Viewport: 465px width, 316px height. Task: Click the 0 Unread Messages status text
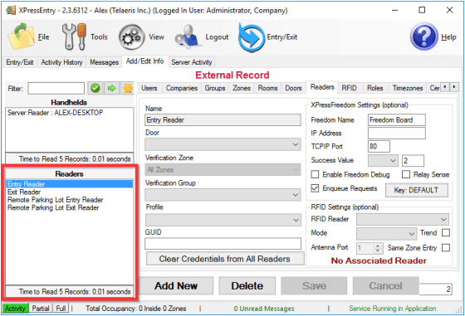264,309
